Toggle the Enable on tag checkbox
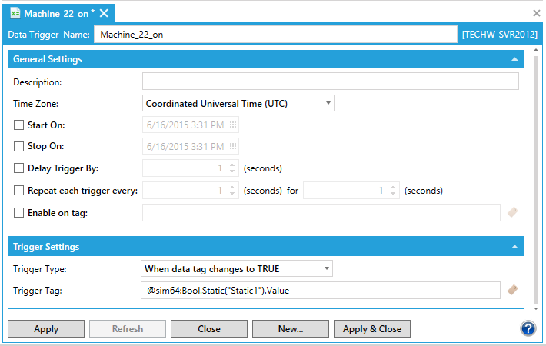 click(x=19, y=213)
